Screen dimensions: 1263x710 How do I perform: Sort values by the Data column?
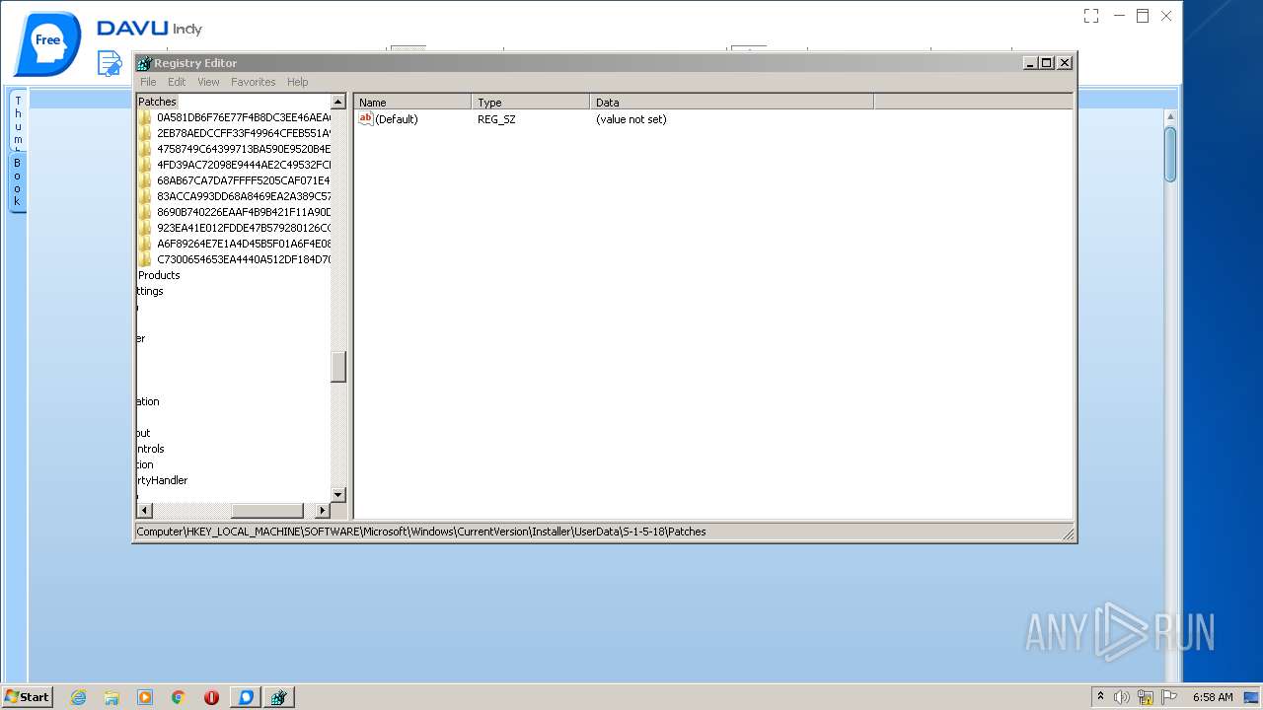pos(732,103)
